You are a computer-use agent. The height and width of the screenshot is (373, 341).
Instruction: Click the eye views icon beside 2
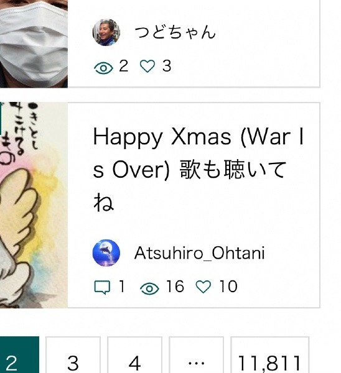pos(103,68)
